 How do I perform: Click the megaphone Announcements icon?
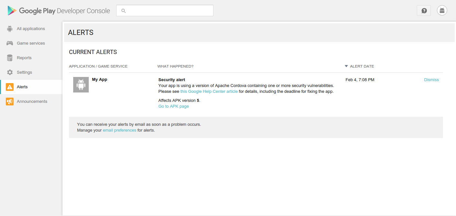tap(10, 102)
